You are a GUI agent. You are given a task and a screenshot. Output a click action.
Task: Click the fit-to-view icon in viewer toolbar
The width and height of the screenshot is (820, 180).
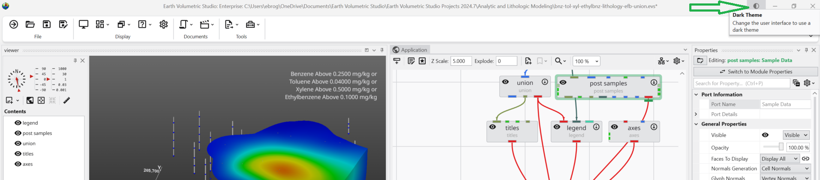click(41, 100)
